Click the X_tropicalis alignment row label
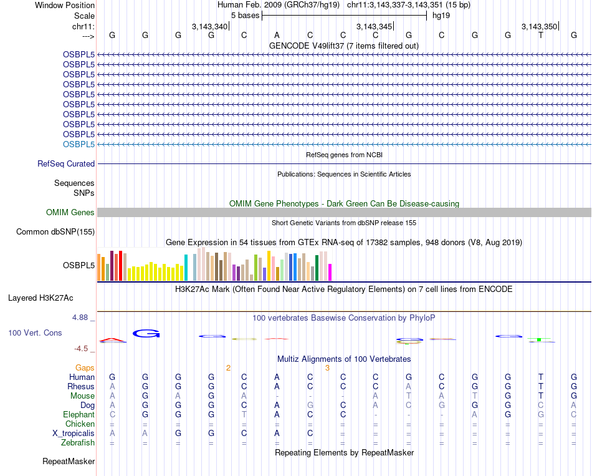Viewport: 592px width, 476px height. tap(74, 434)
